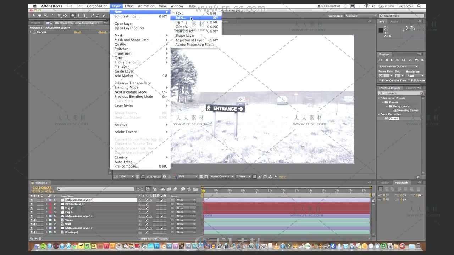Click the timeline current time indicator

[203, 191]
